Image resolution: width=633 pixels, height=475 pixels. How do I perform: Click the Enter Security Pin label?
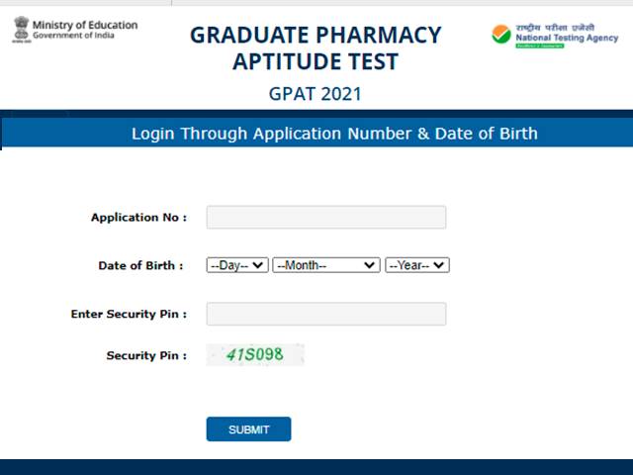click(x=129, y=314)
